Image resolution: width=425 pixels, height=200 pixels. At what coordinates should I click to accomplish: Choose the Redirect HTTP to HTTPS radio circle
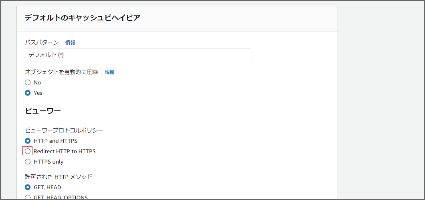click(28, 151)
